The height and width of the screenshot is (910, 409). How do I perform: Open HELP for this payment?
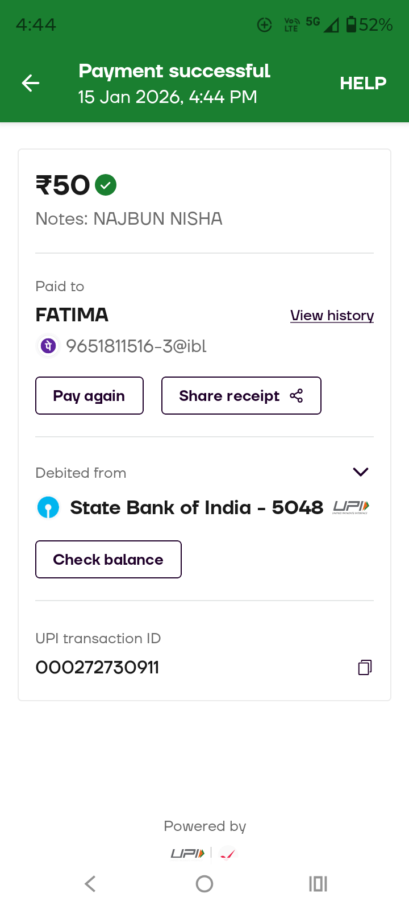pos(363,84)
